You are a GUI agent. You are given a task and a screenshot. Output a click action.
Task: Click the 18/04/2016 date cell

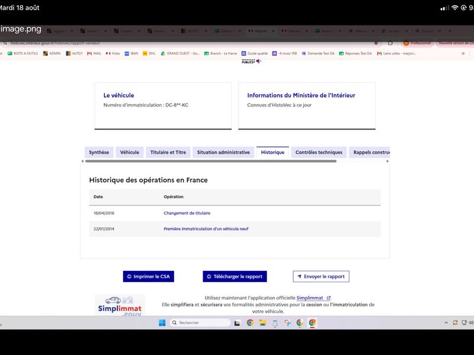104,213
